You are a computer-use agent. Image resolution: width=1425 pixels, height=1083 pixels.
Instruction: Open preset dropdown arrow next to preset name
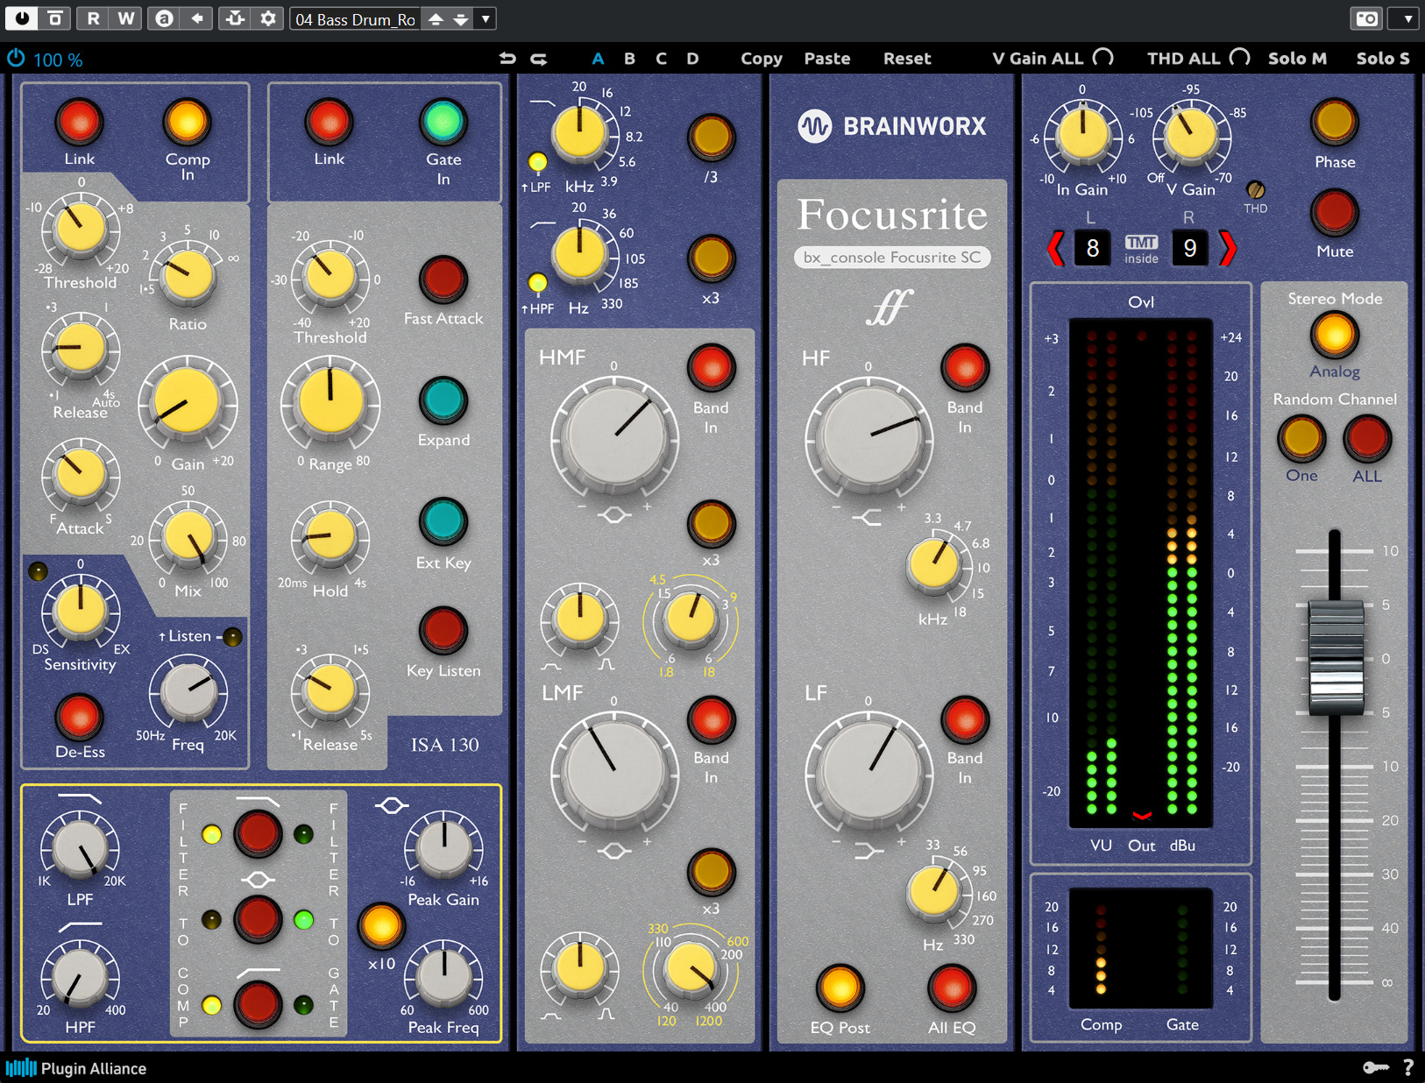coord(486,18)
